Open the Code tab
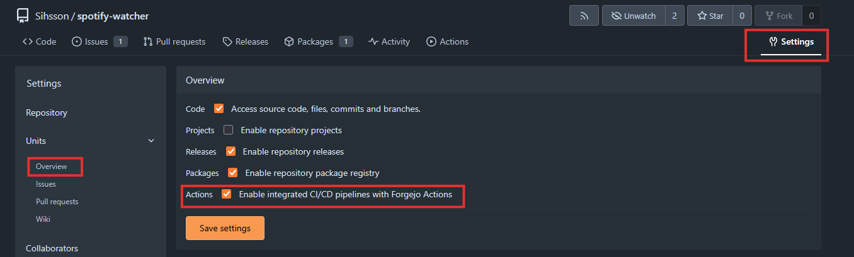The height and width of the screenshot is (257, 854). pos(40,41)
